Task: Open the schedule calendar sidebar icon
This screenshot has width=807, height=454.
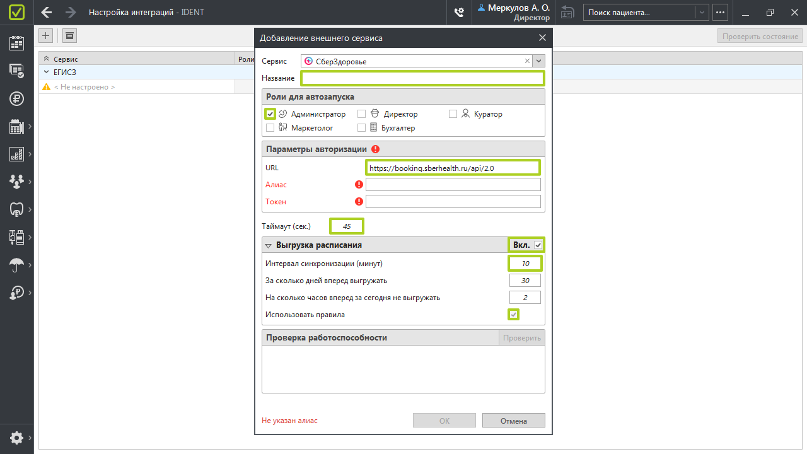Action: (16, 43)
